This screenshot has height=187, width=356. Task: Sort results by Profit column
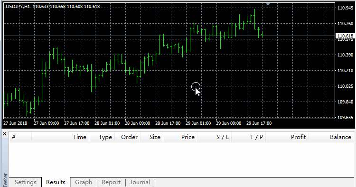[287, 137]
